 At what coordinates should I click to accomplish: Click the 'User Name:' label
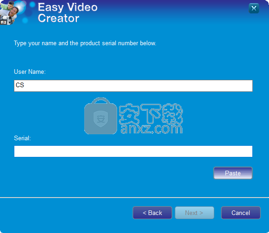click(x=30, y=72)
